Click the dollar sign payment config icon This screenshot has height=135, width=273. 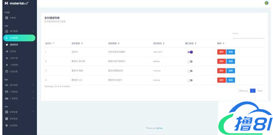(x=6, y=38)
